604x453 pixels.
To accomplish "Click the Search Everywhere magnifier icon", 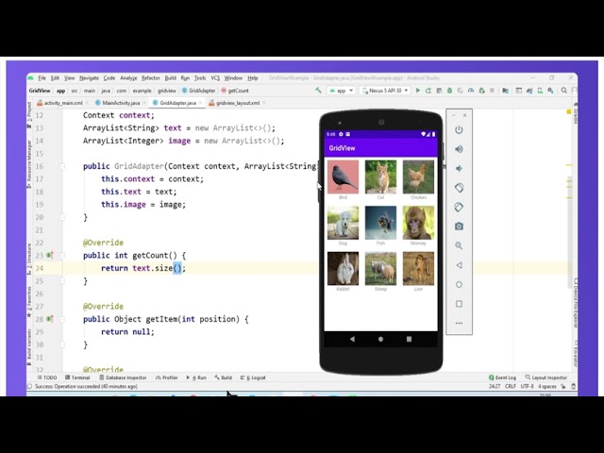I will click(564, 91).
